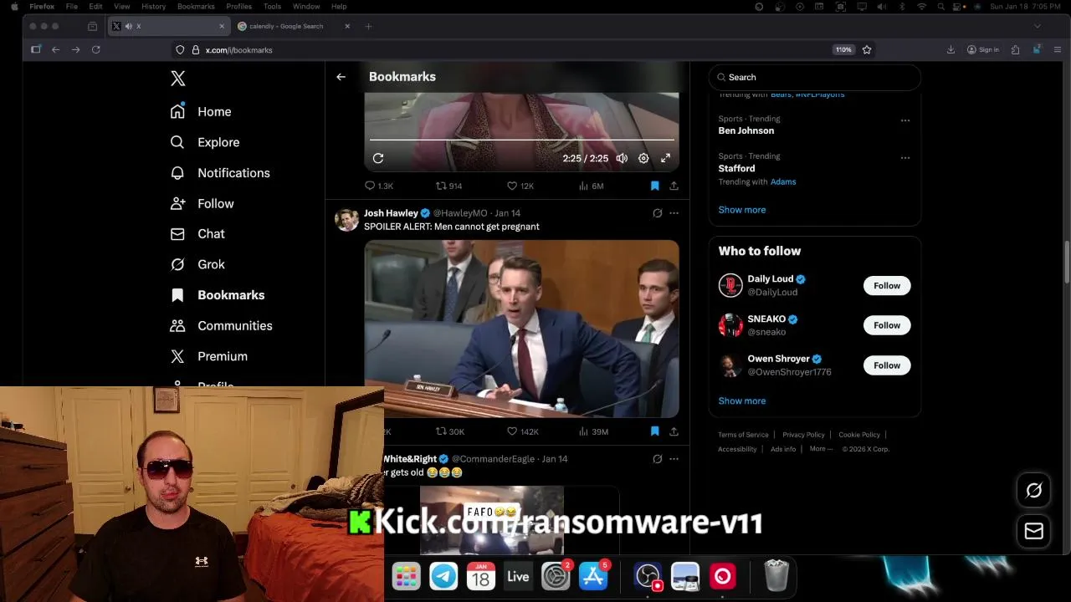Show more trending topics
Image resolution: width=1071 pixels, height=602 pixels.
pyautogui.click(x=742, y=210)
